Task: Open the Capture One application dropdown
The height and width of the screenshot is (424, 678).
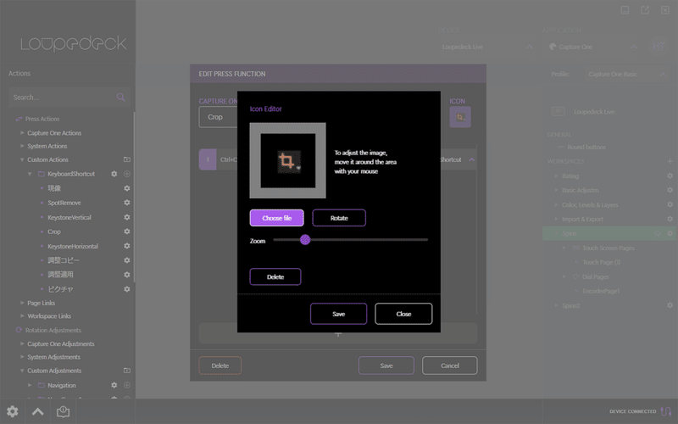Action: [x=592, y=47]
